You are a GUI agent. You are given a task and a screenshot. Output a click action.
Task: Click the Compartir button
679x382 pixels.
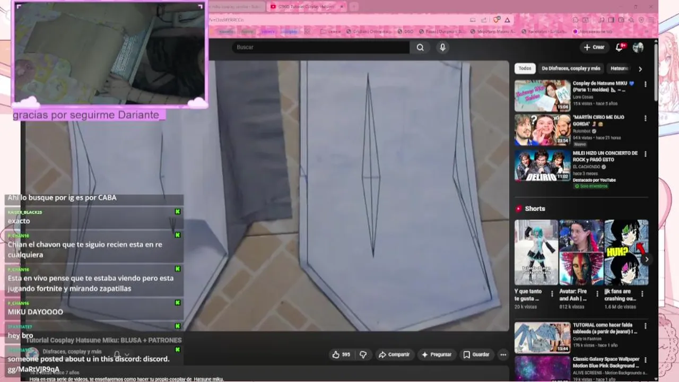pyautogui.click(x=394, y=354)
